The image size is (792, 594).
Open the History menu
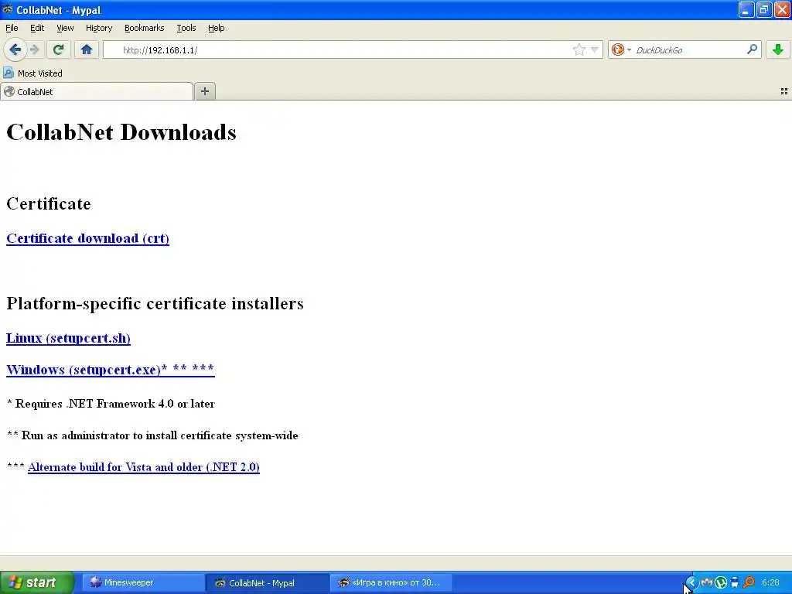coord(99,28)
